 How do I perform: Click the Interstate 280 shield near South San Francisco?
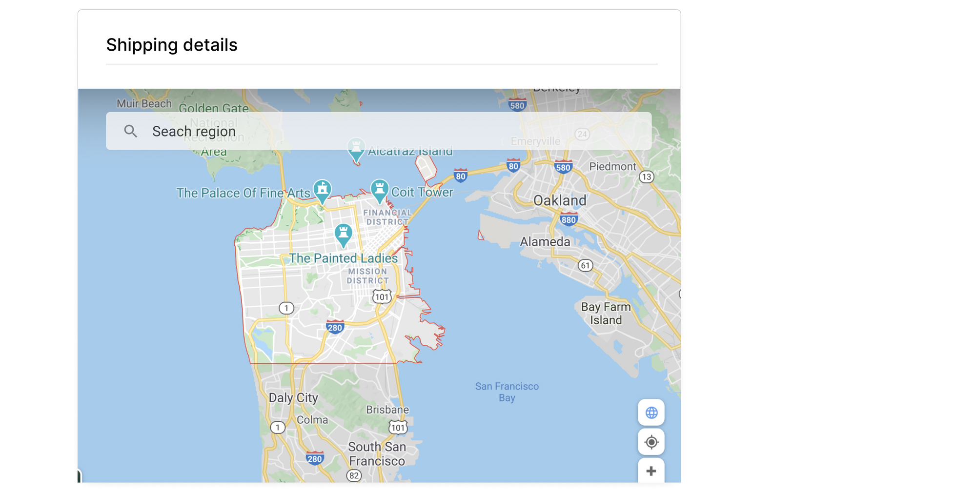315,458
